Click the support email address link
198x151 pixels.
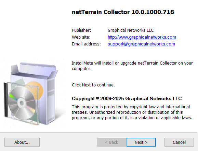pos(141,44)
